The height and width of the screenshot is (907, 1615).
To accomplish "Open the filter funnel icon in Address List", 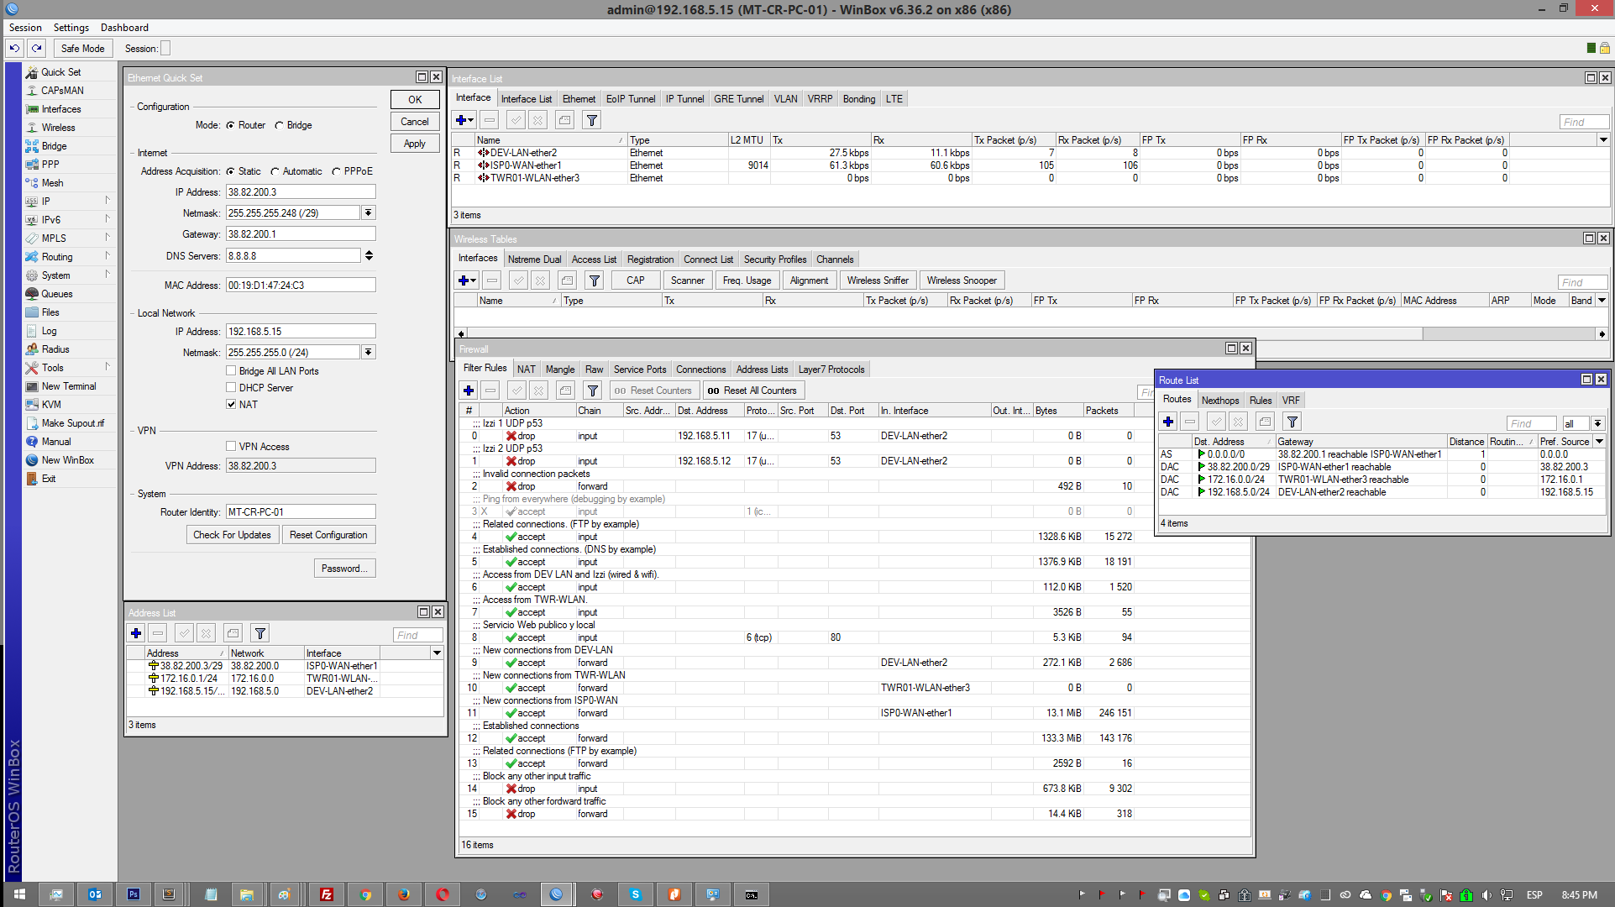I will (x=260, y=632).
